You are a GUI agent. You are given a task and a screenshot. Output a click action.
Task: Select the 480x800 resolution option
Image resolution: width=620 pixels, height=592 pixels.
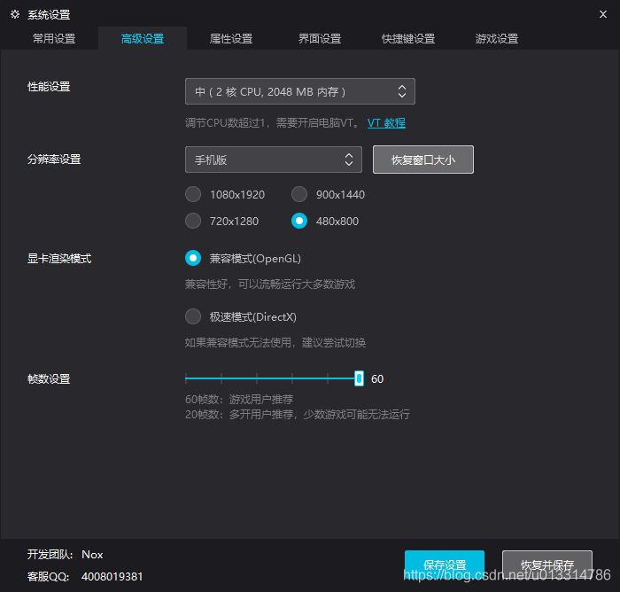pyautogui.click(x=299, y=221)
